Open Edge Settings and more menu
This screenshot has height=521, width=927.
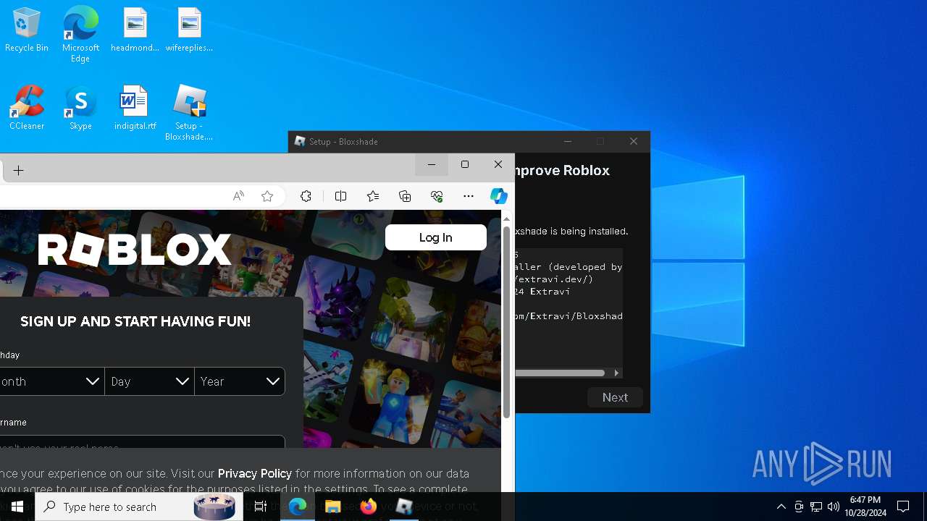(469, 196)
